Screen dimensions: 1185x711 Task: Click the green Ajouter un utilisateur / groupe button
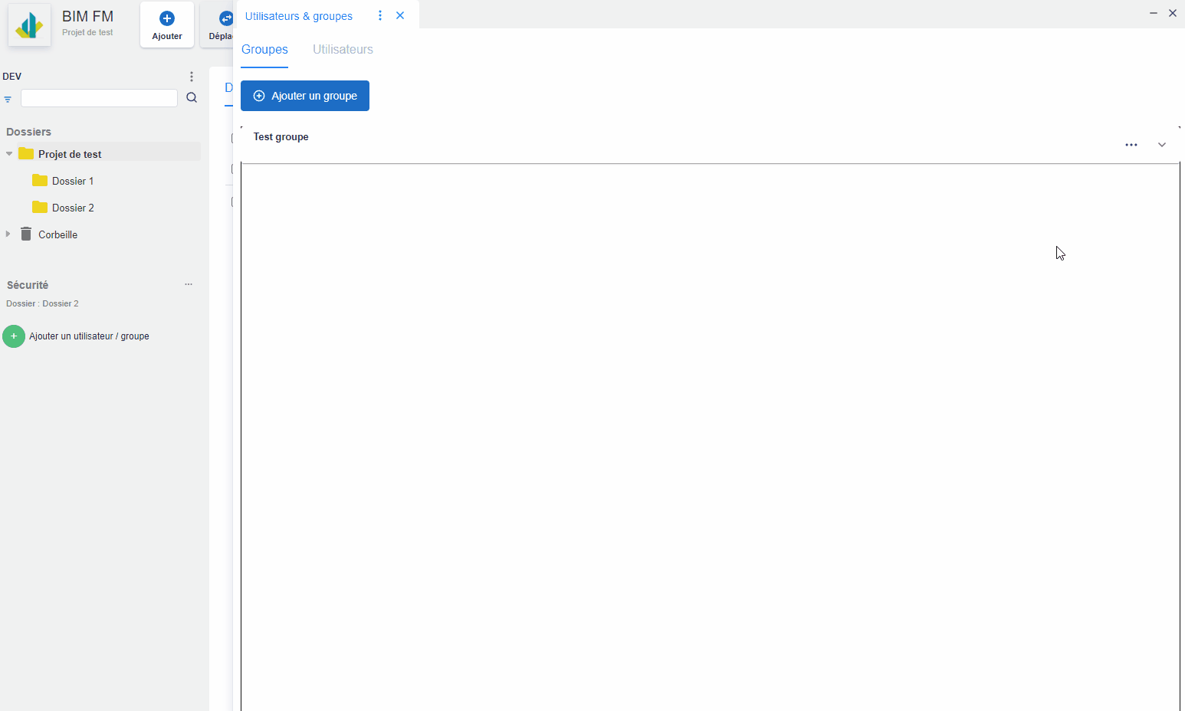14,336
